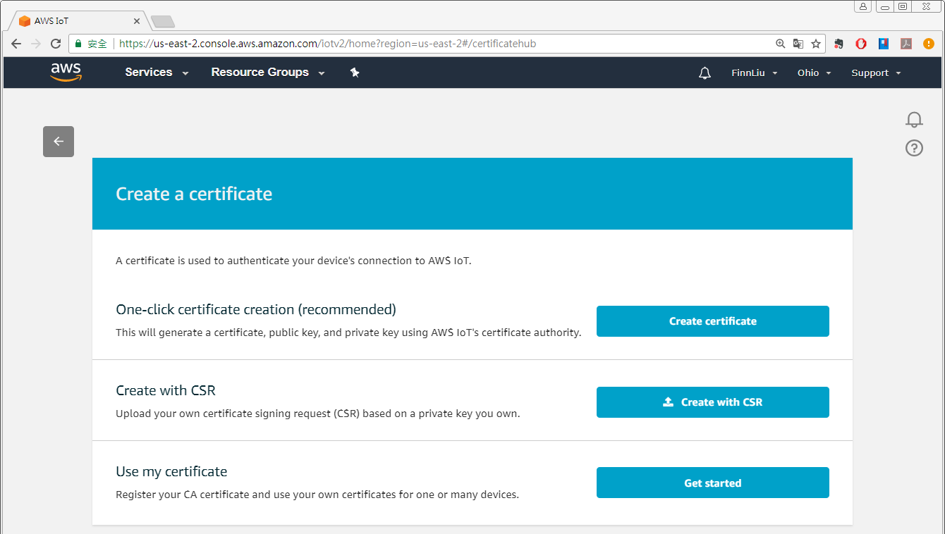Open the Ohio region selector
Image resolution: width=945 pixels, height=534 pixels.
pyautogui.click(x=815, y=73)
